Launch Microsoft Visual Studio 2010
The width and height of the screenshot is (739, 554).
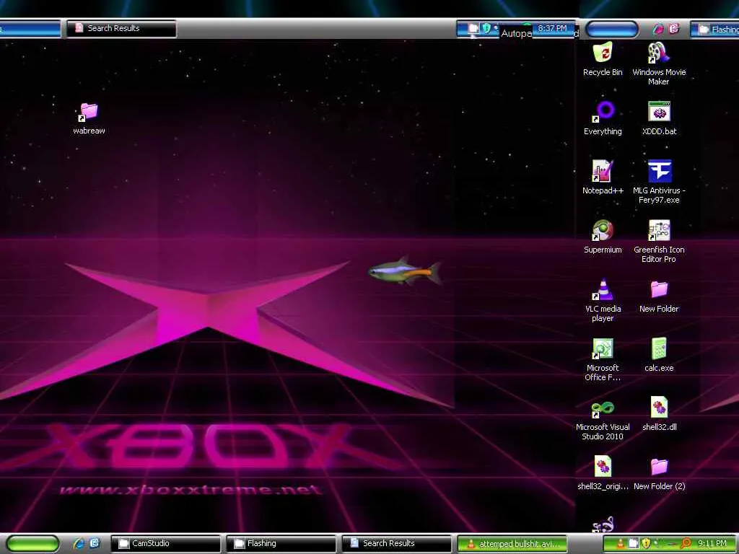(x=603, y=419)
